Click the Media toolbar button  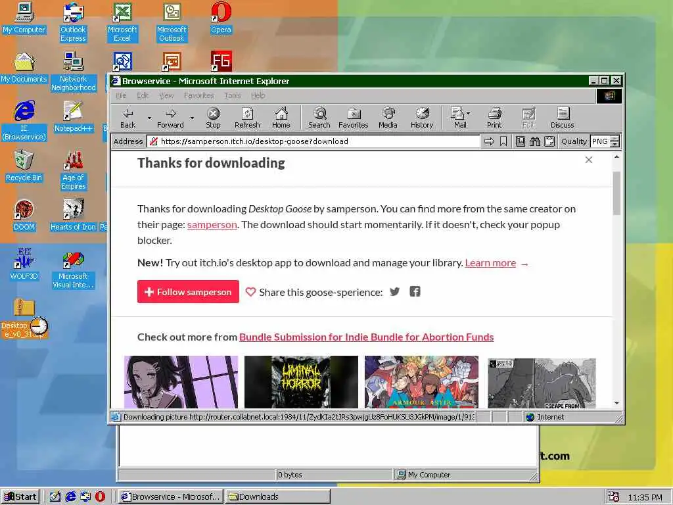click(388, 118)
